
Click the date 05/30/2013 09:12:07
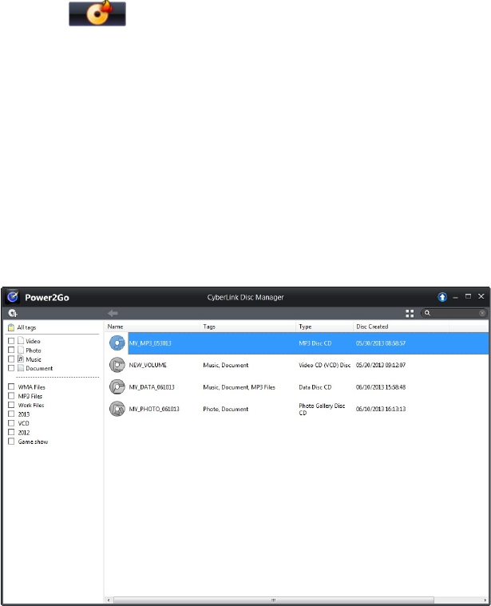click(381, 365)
